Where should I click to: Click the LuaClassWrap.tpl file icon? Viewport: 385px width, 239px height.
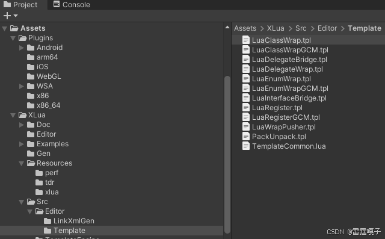(246, 40)
